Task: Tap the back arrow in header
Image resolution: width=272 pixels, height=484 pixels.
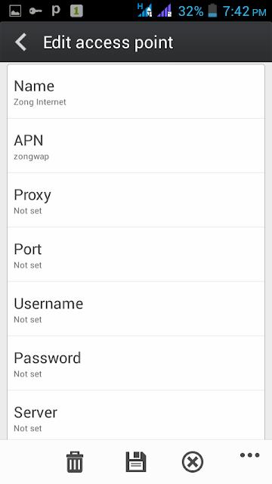Action: pos(21,42)
